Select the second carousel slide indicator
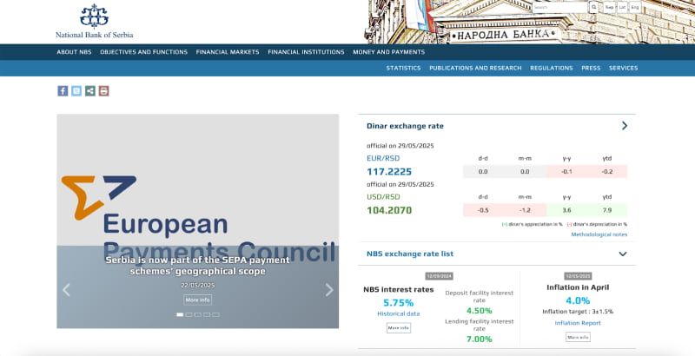 pyautogui.click(x=189, y=314)
